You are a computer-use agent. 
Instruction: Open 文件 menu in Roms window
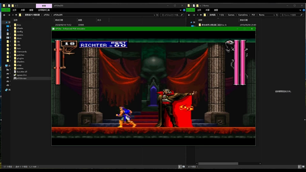tap(191, 10)
